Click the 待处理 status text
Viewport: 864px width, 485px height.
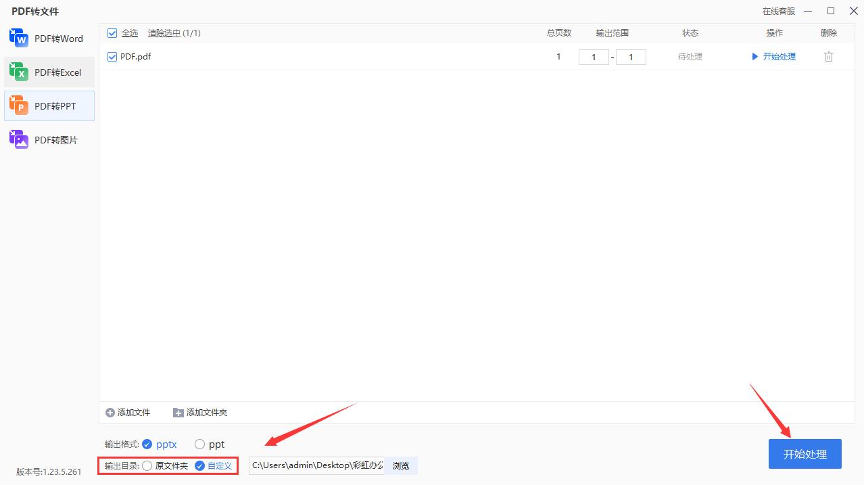[x=690, y=57]
